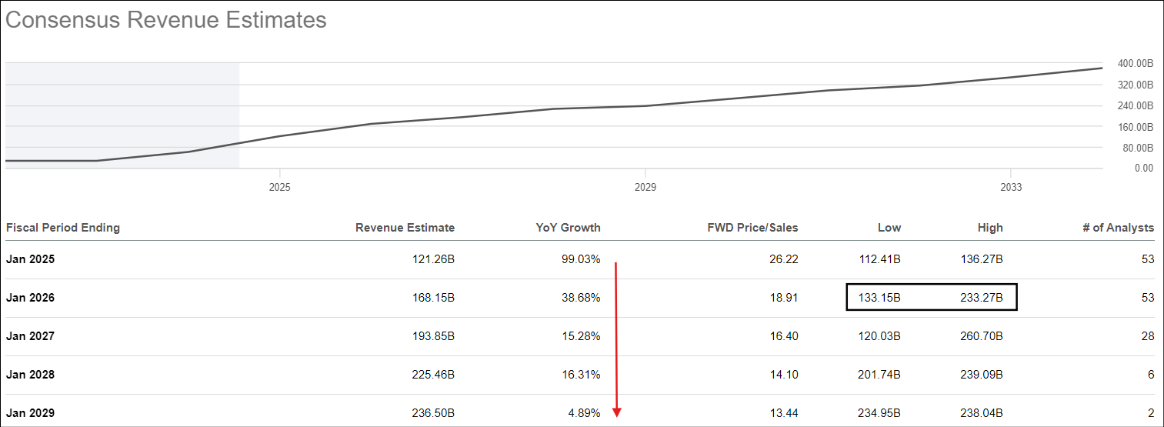Click the Low column header
The width and height of the screenshot is (1164, 427).
tap(889, 228)
